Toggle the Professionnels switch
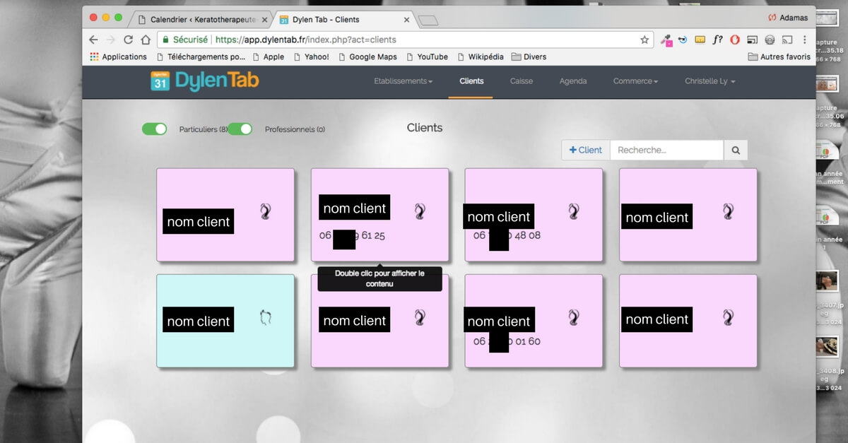This screenshot has width=848, height=443. (240, 129)
